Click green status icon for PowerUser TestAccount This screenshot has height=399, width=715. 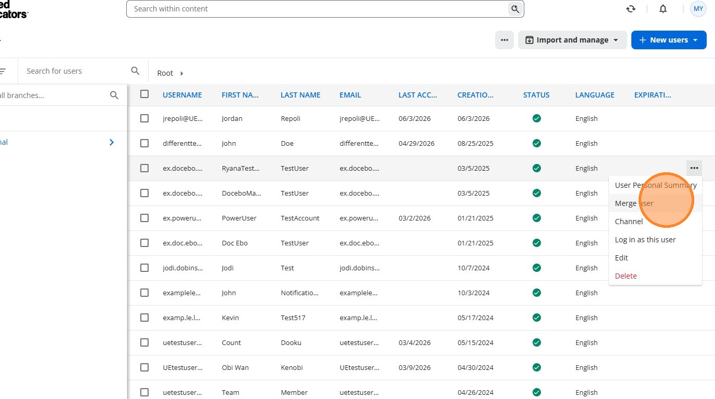coord(537,218)
